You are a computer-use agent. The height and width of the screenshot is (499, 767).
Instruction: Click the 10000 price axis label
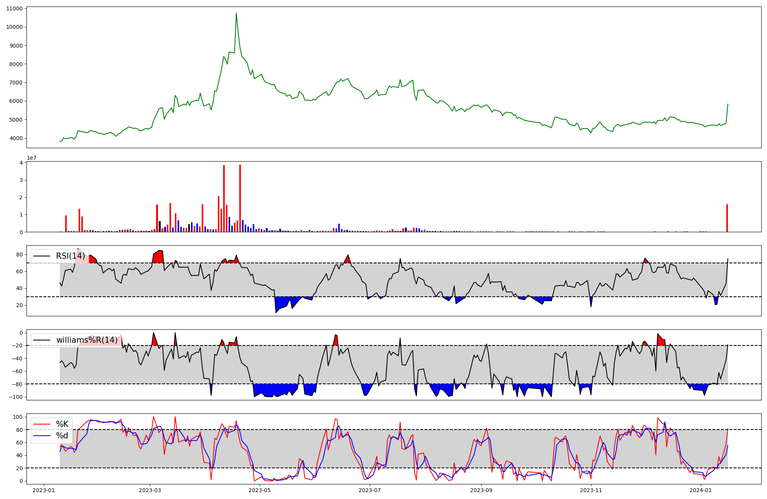coord(14,27)
